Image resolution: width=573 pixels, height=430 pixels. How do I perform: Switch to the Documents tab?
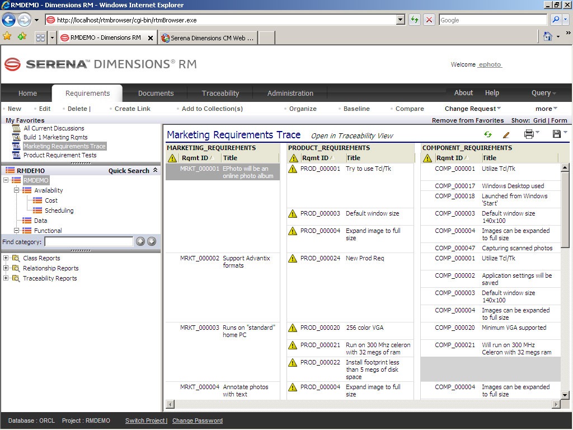[156, 94]
